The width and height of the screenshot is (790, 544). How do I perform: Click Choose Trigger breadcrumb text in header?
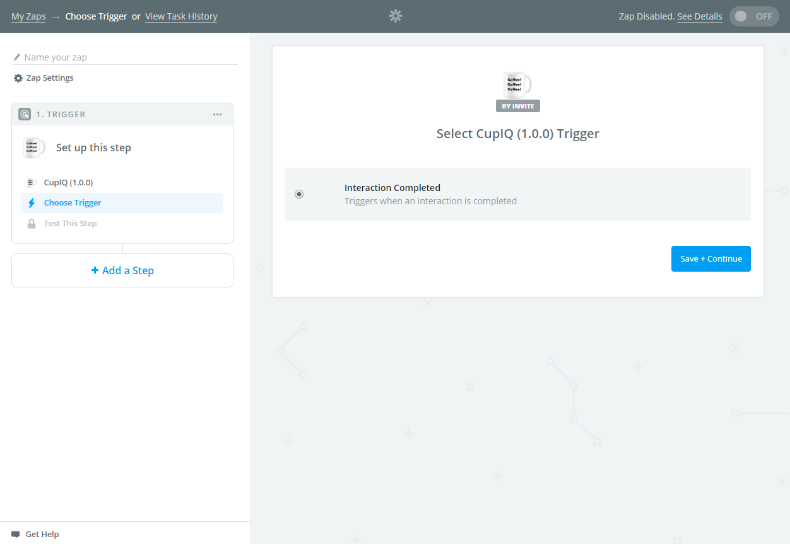pos(96,16)
